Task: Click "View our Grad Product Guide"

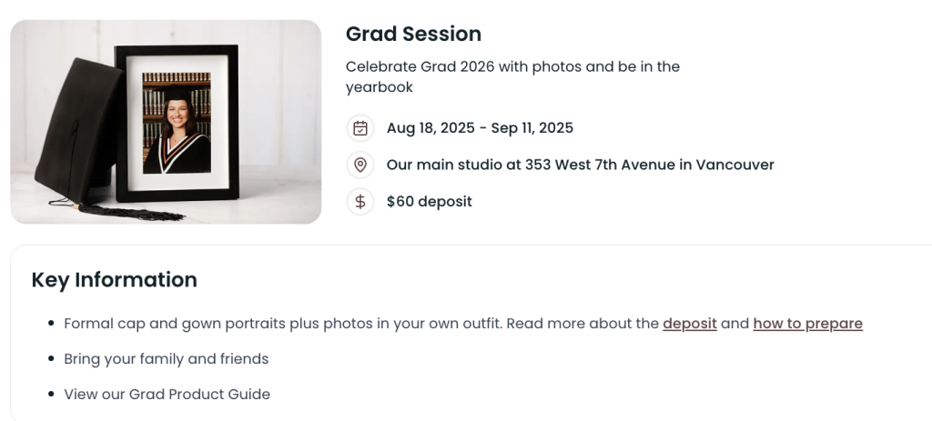Action: click(167, 395)
